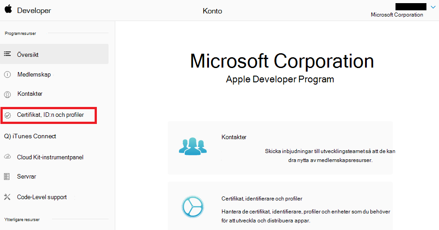Open Kontakter in the sidebar
Image resolution: width=439 pixels, height=230 pixels.
click(x=30, y=94)
